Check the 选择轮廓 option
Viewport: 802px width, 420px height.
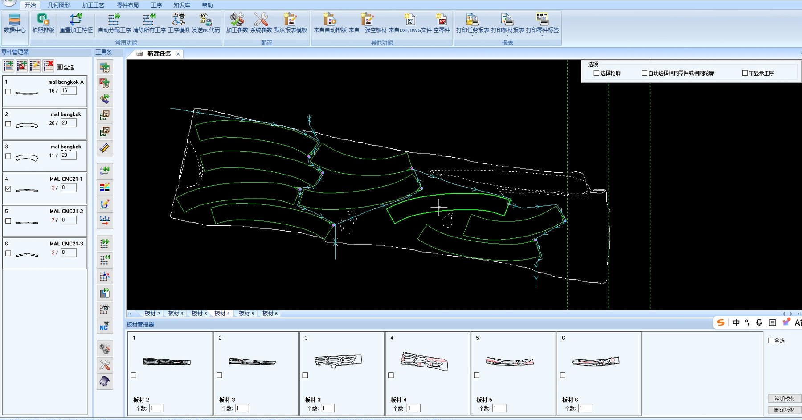(597, 73)
